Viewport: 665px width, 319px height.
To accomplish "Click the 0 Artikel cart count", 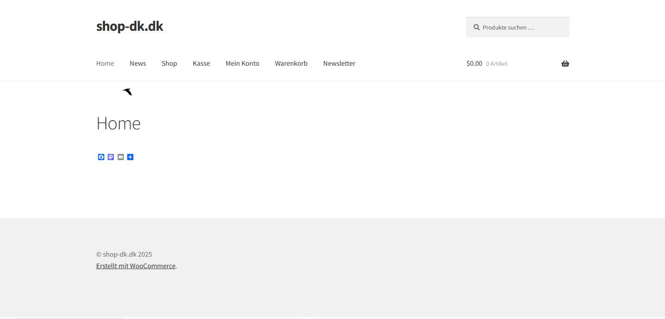I will click(497, 64).
